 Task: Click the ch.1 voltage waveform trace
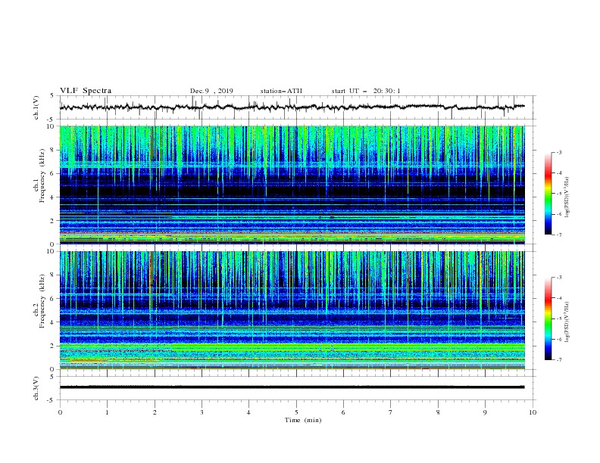coord(292,107)
